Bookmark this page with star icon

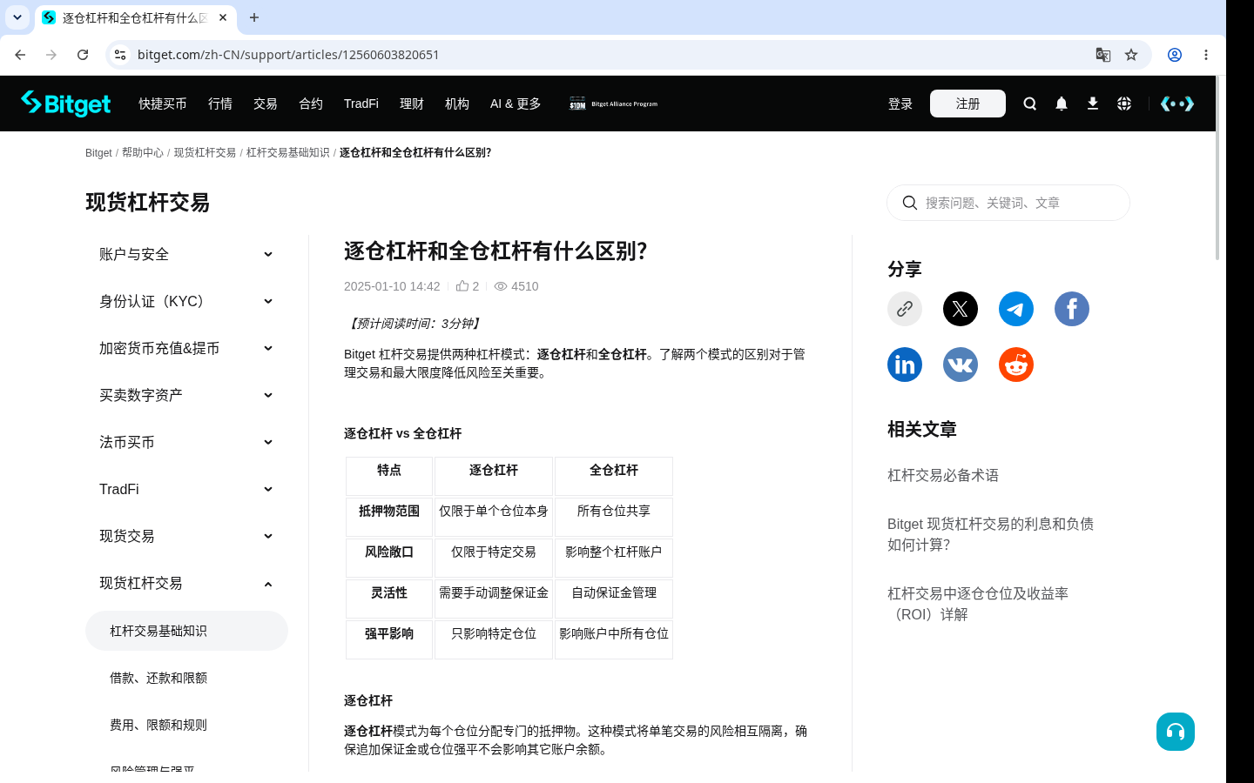tap(1131, 55)
